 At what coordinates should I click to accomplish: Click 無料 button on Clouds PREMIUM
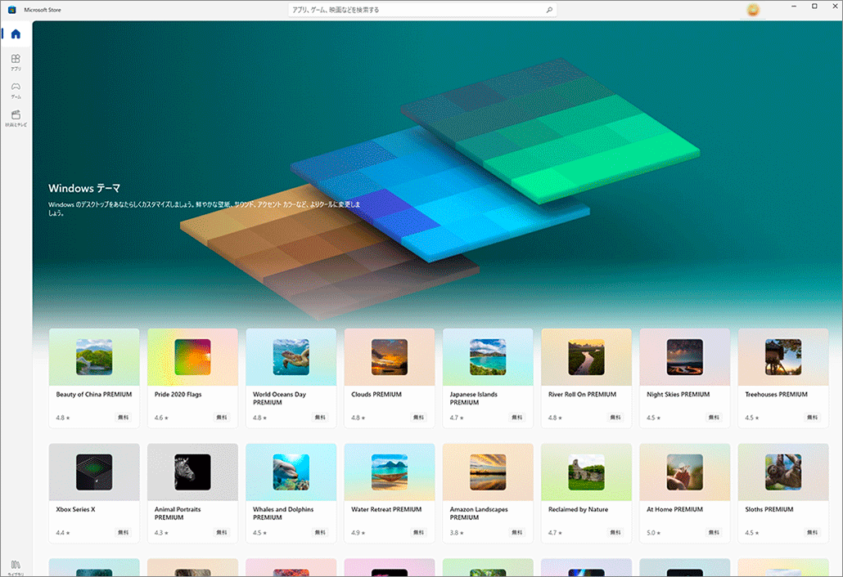418,417
